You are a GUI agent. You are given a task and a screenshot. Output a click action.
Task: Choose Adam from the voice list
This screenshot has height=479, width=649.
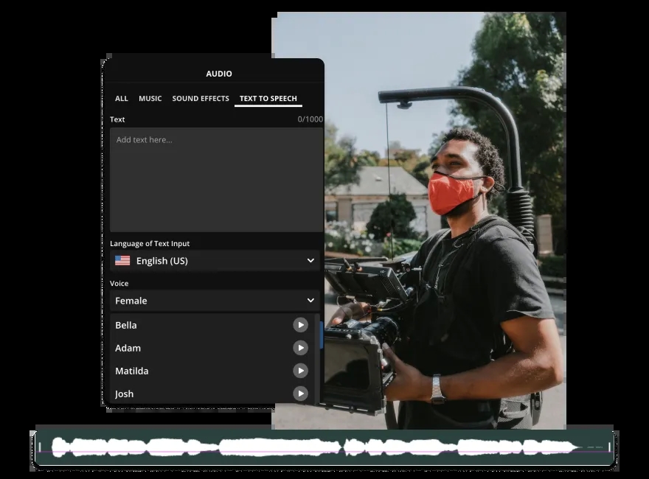tap(128, 348)
